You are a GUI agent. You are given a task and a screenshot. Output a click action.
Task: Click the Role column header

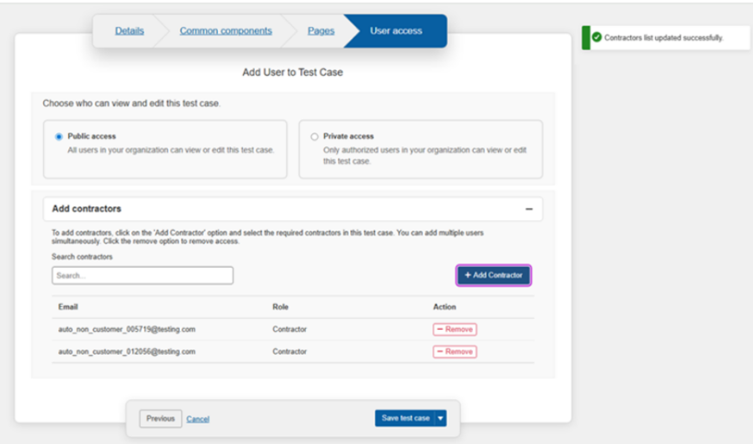[x=280, y=307]
